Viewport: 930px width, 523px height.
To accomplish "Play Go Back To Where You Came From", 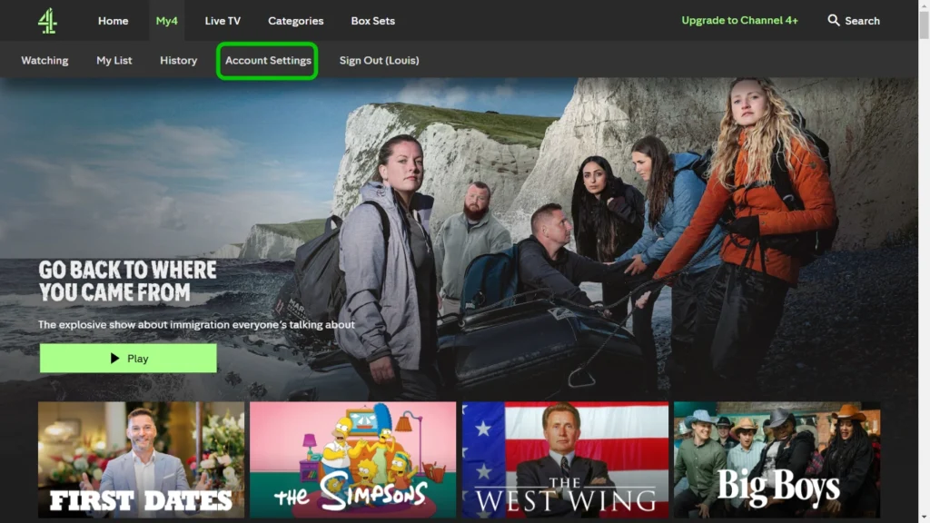I will click(x=128, y=358).
